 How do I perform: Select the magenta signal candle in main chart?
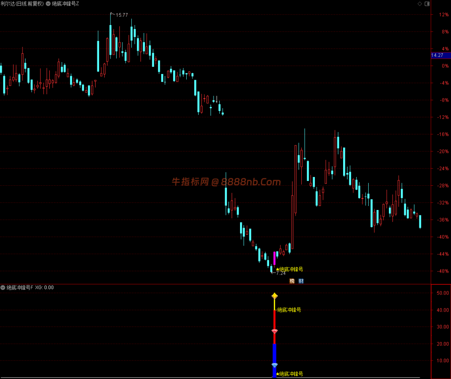[274, 258]
